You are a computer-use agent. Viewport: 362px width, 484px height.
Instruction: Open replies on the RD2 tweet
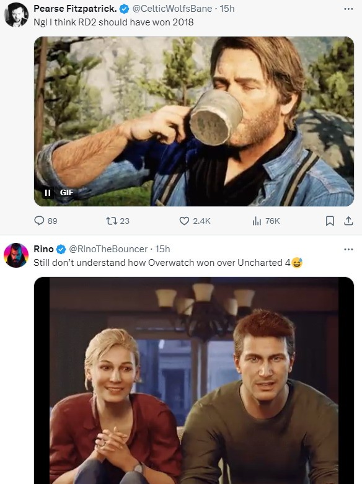click(x=45, y=221)
